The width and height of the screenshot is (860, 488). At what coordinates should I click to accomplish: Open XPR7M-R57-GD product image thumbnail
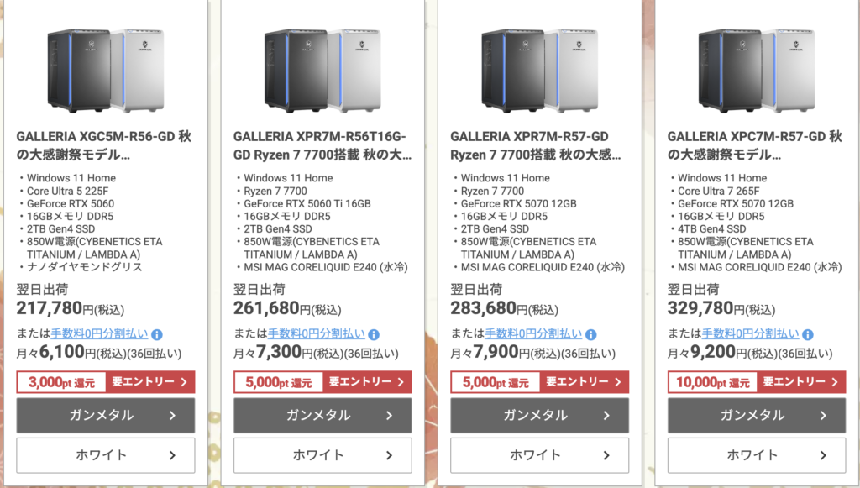pos(540,70)
